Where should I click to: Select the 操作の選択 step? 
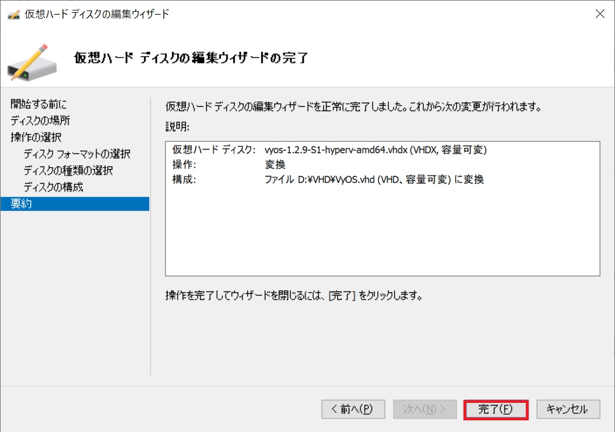[36, 137]
